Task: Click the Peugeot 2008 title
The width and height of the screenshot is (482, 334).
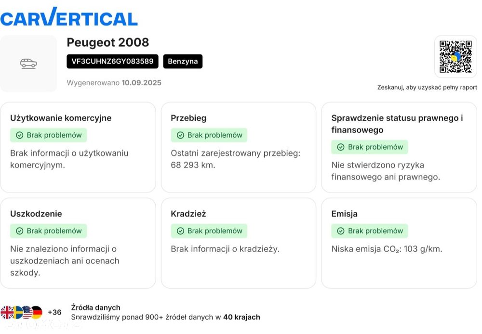Action: pyautogui.click(x=108, y=42)
